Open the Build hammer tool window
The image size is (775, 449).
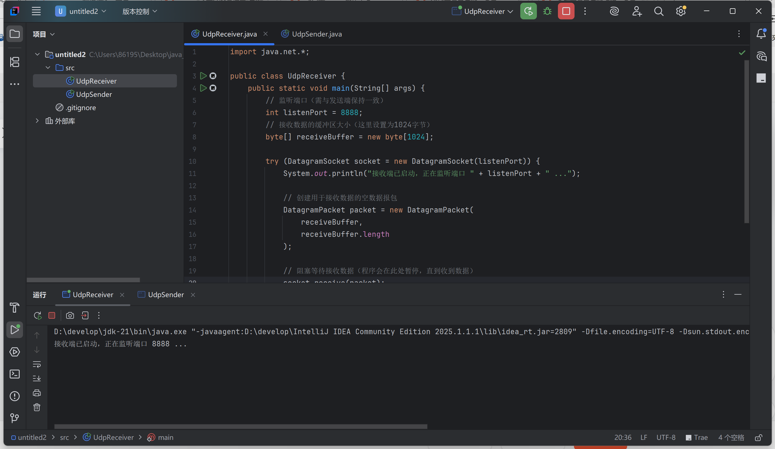pyautogui.click(x=14, y=308)
